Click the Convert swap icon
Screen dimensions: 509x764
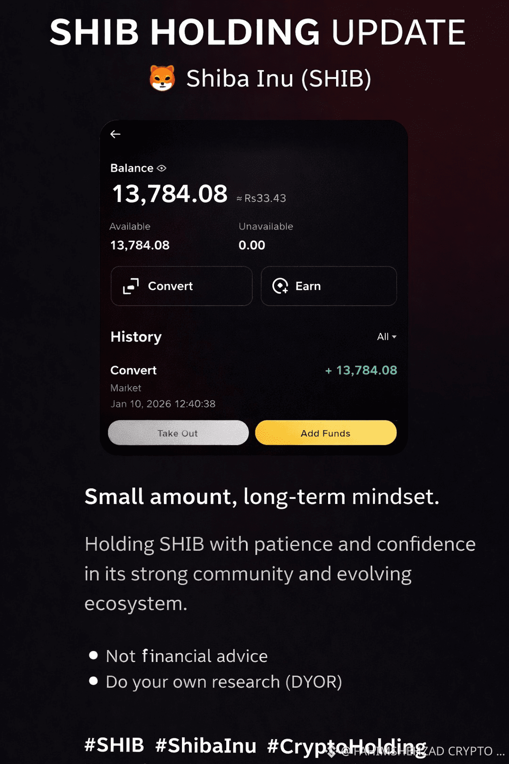point(131,286)
